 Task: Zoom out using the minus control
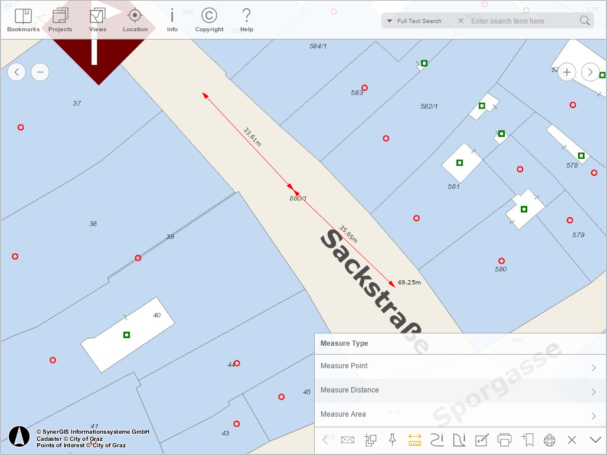(x=40, y=72)
